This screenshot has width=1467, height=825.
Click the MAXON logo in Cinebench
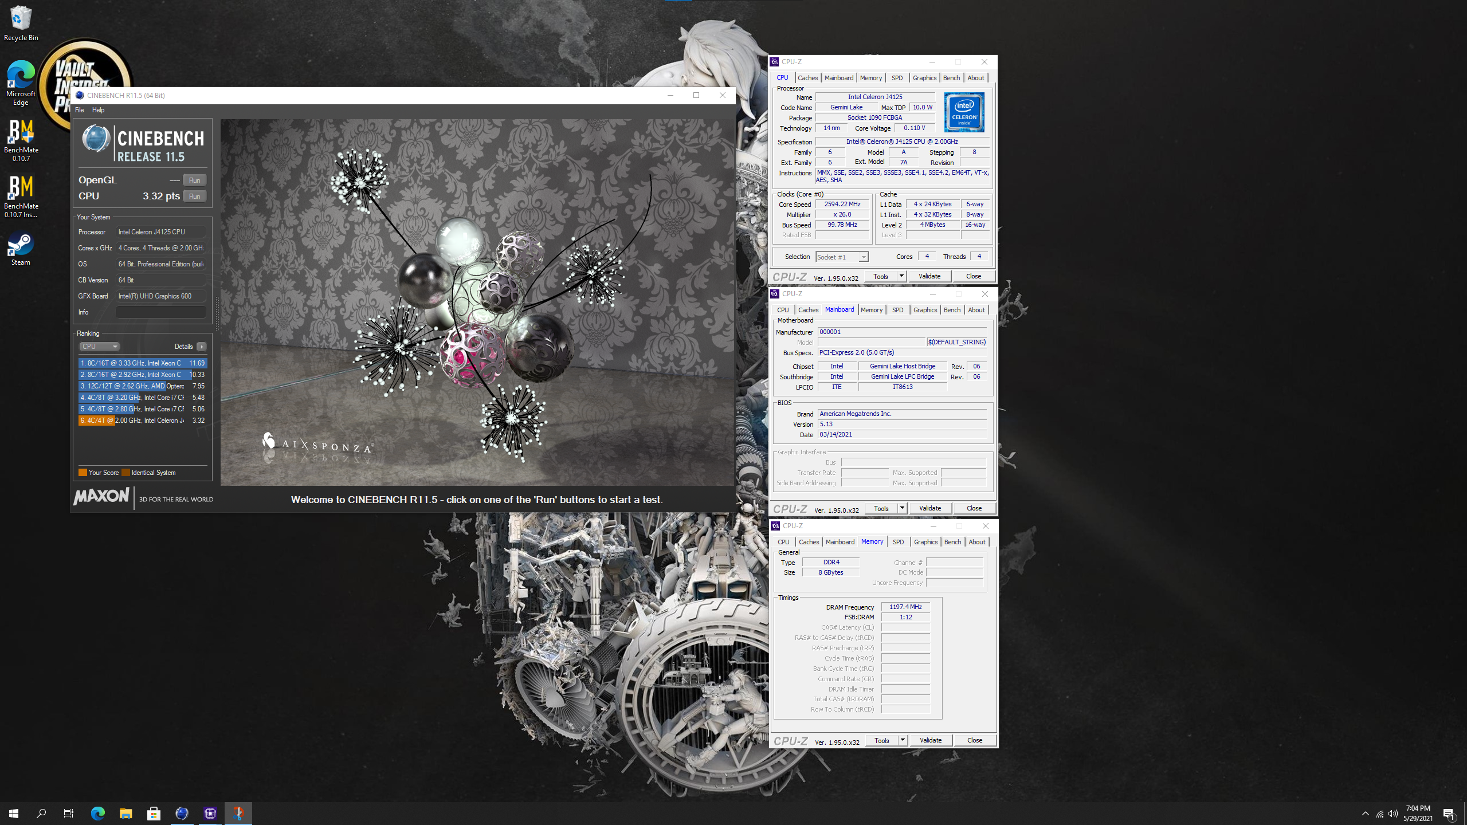tap(101, 496)
